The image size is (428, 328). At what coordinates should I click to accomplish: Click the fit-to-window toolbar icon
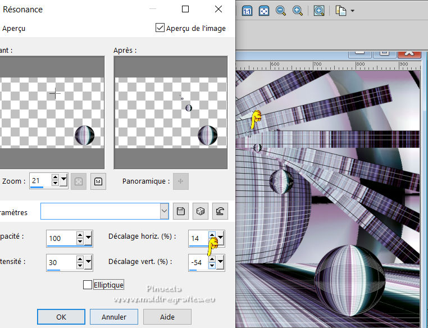click(263, 11)
